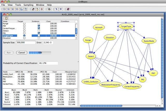Click the Error value field
166x111 pixels.
pyautogui.click(x=48, y=42)
